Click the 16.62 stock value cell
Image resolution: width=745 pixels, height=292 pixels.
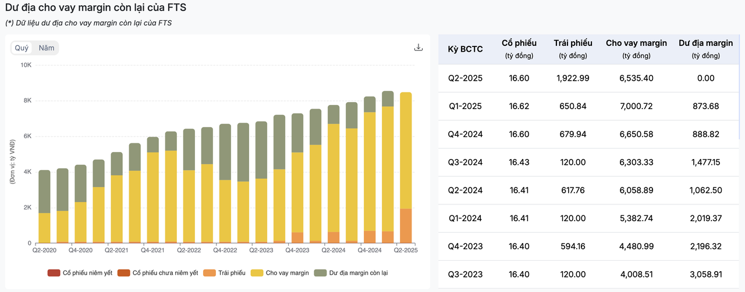[x=519, y=106]
